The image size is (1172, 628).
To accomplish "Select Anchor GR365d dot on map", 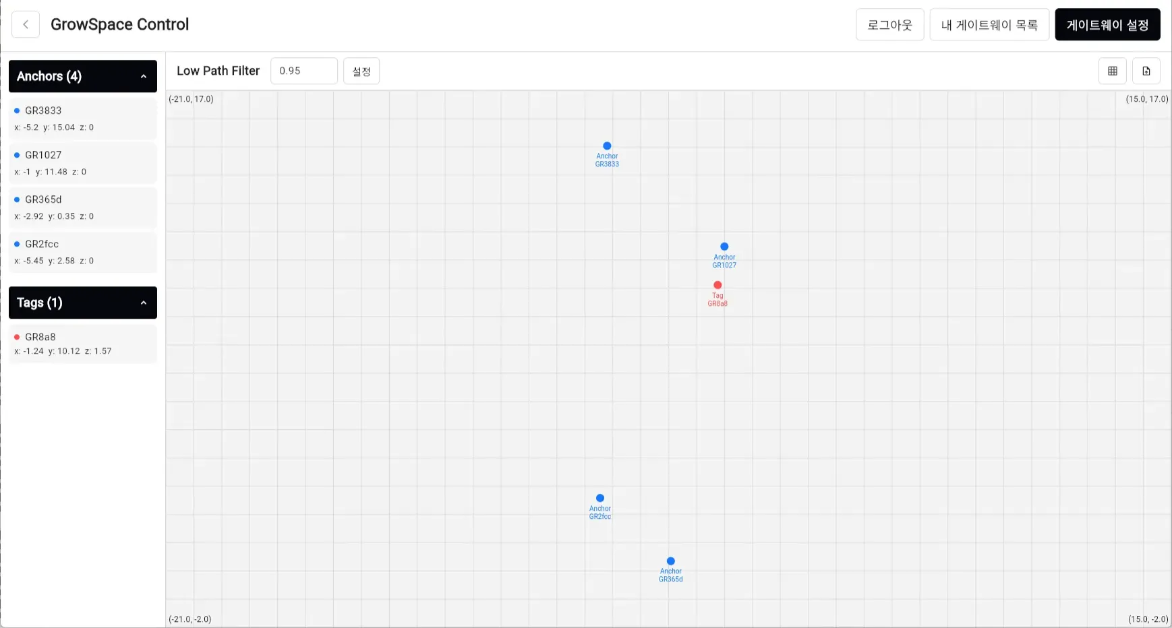I will (x=671, y=561).
